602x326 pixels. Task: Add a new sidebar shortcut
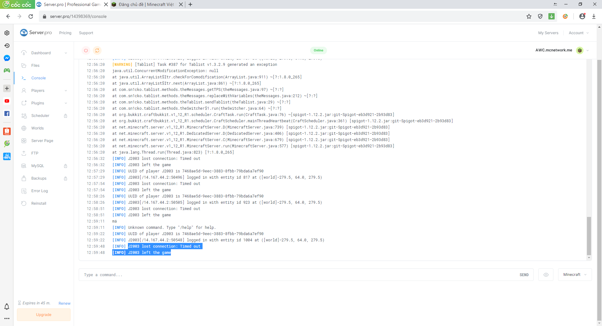pyautogui.click(x=7, y=88)
